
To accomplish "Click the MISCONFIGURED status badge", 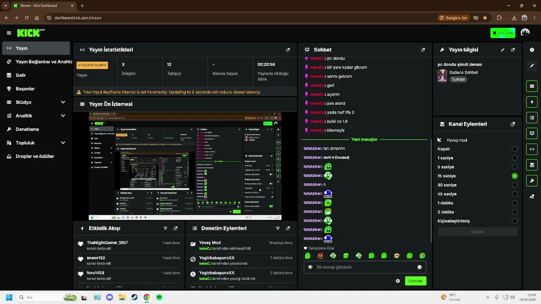I will click(92, 65).
